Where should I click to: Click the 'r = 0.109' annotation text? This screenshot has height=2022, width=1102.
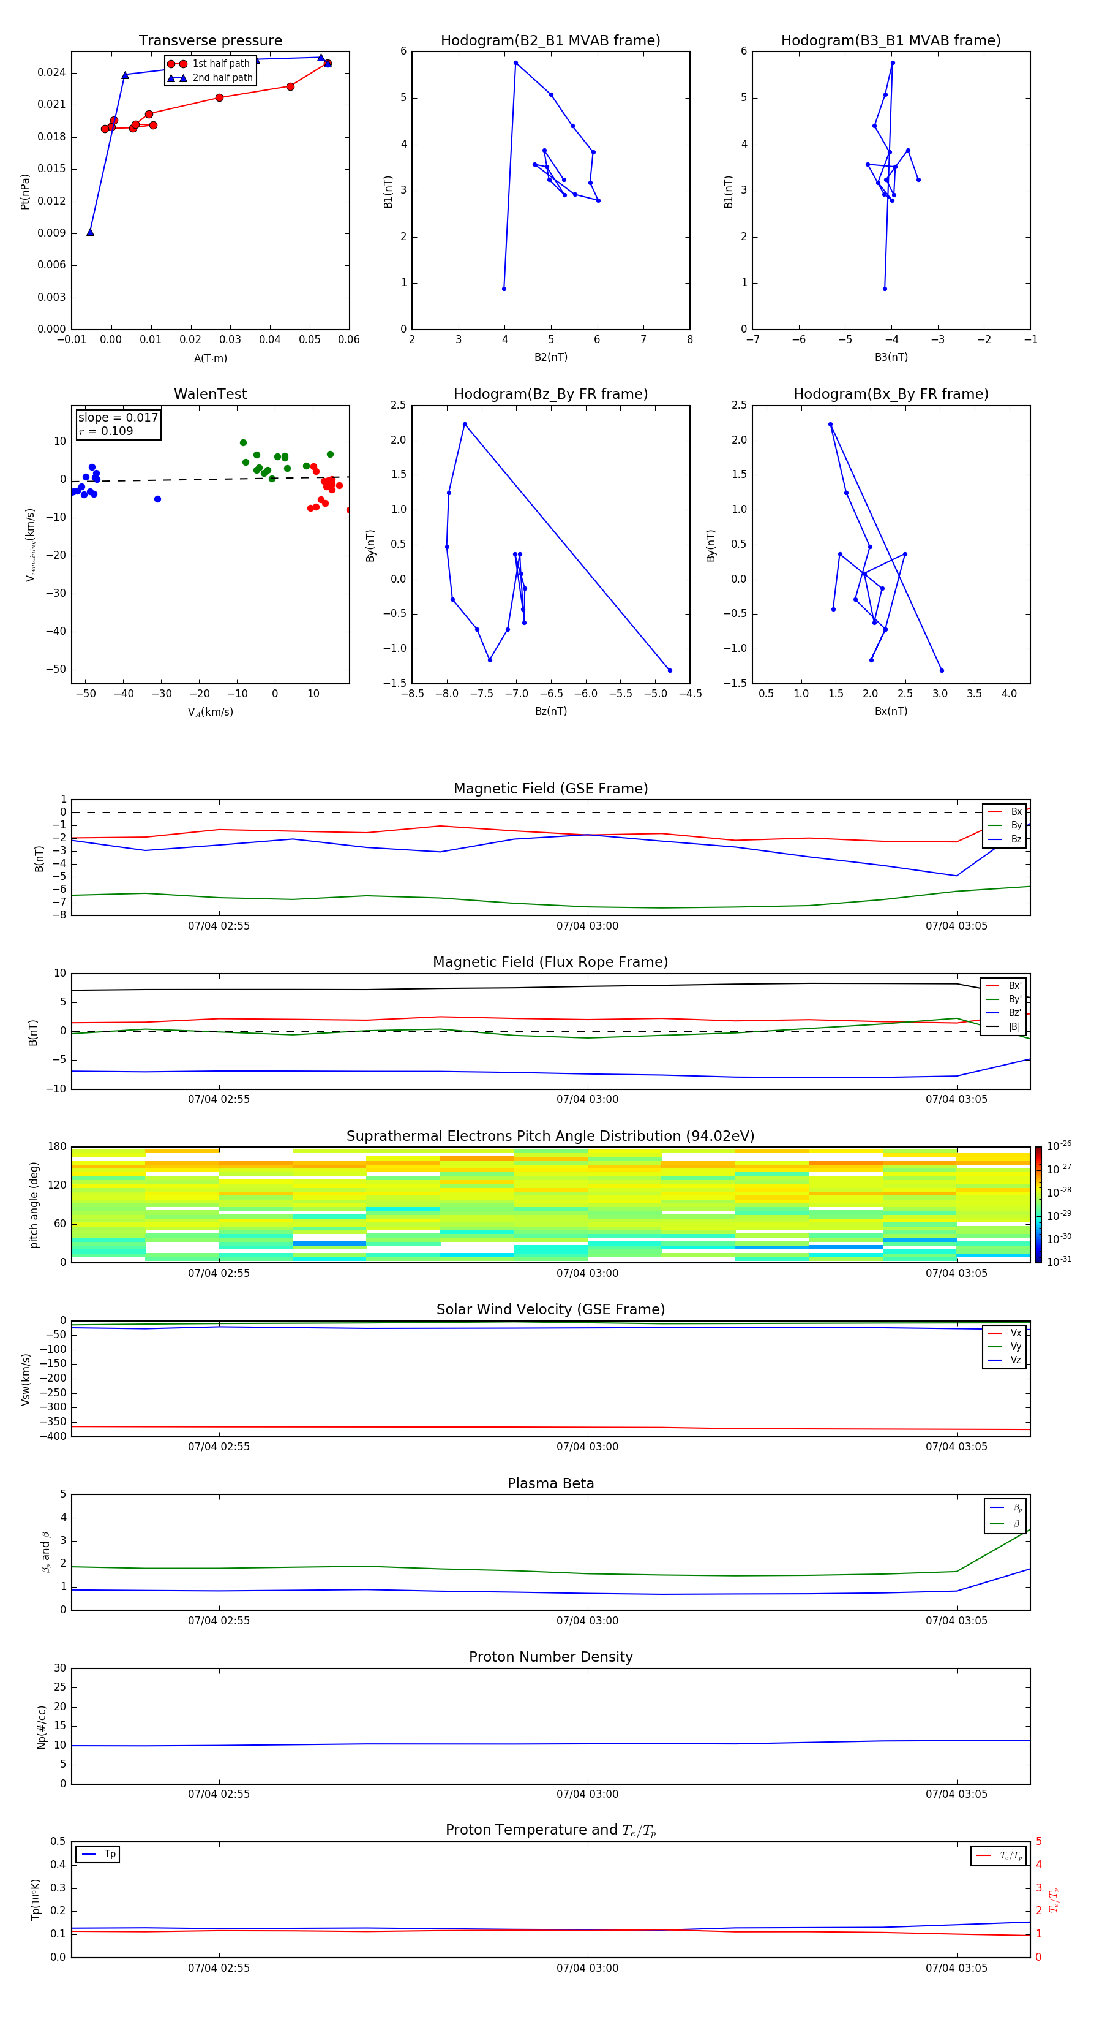point(106,431)
